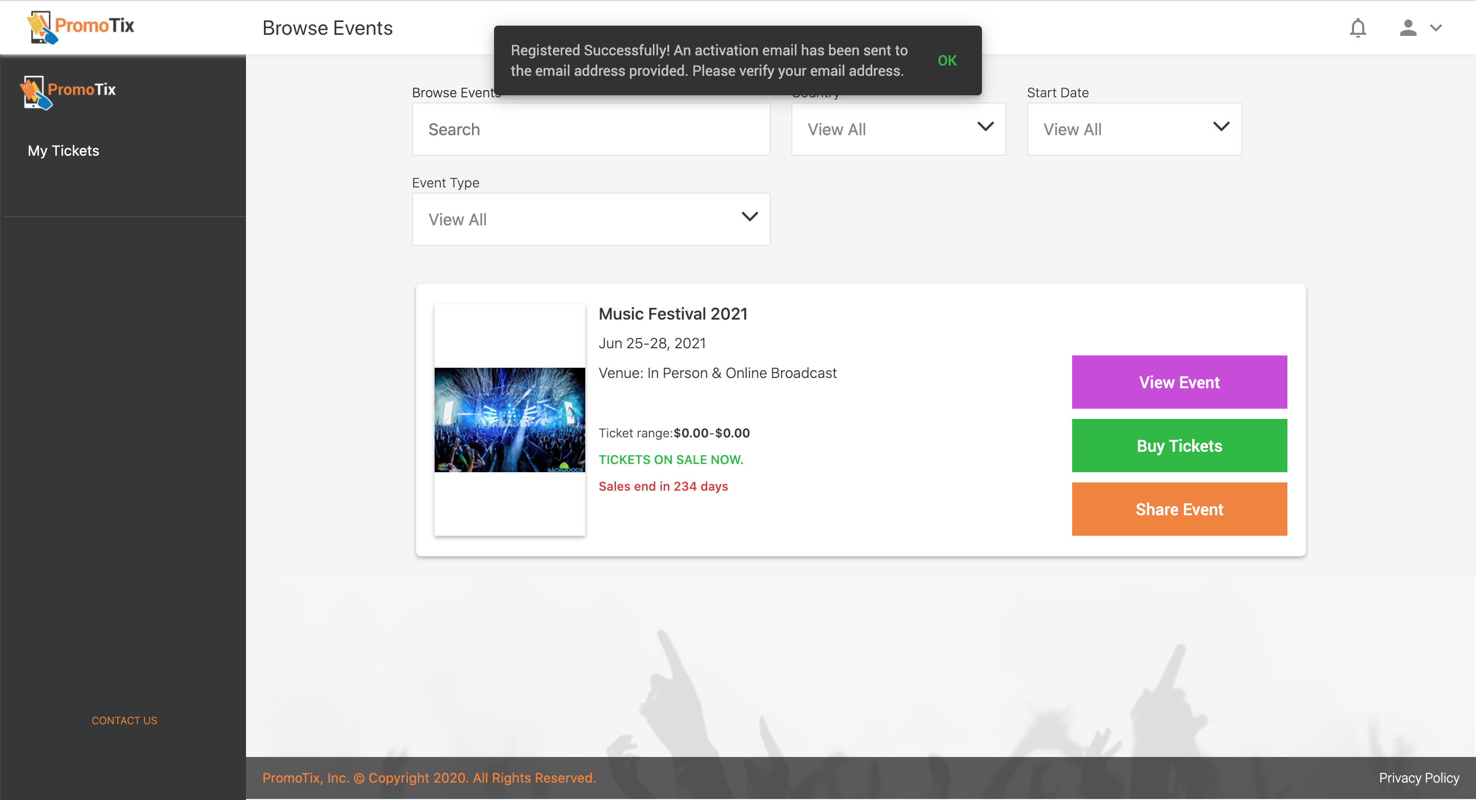
Task: Click the green Buy Tickets button
Action: pos(1179,445)
